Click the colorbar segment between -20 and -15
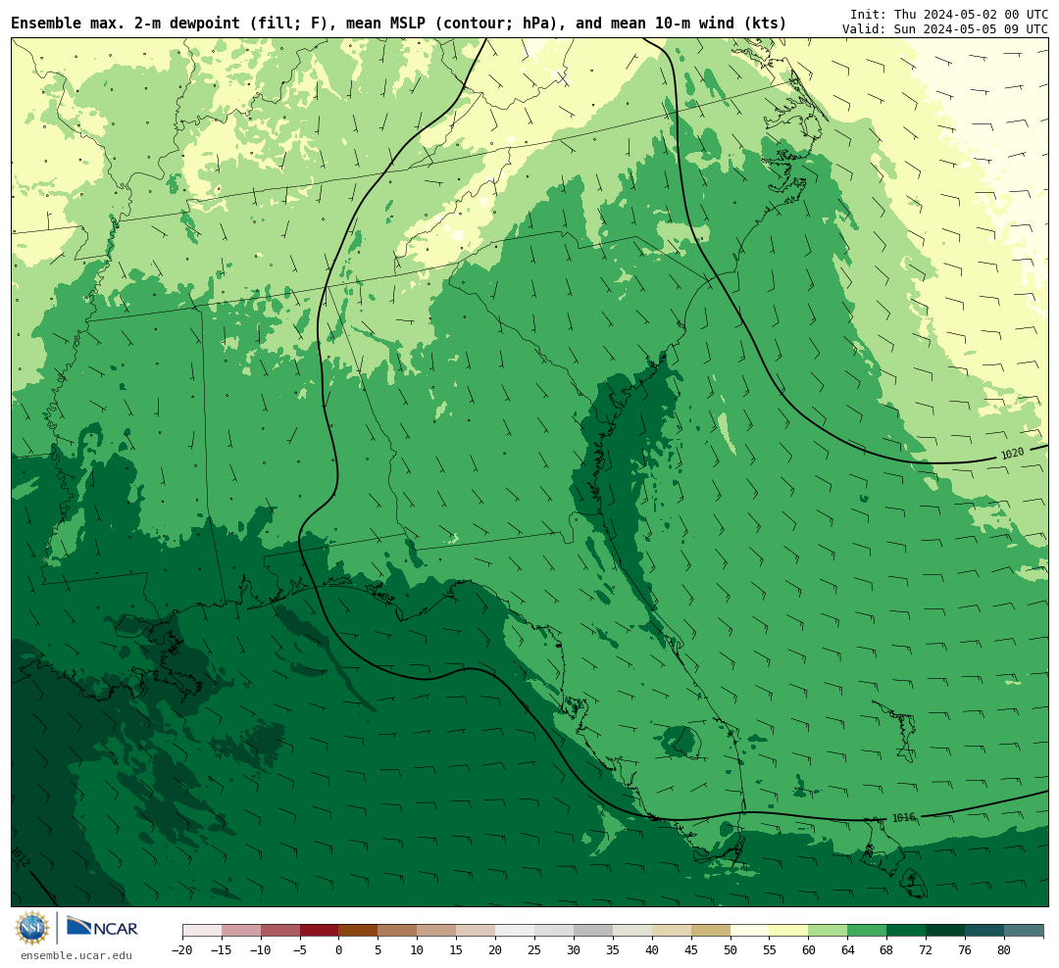Image resolution: width=1059 pixels, height=968 pixels. tap(202, 931)
